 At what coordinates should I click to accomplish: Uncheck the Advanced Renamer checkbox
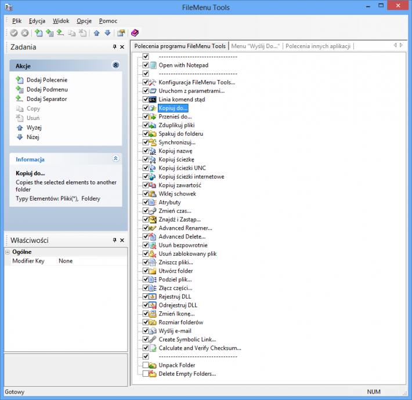(146, 228)
